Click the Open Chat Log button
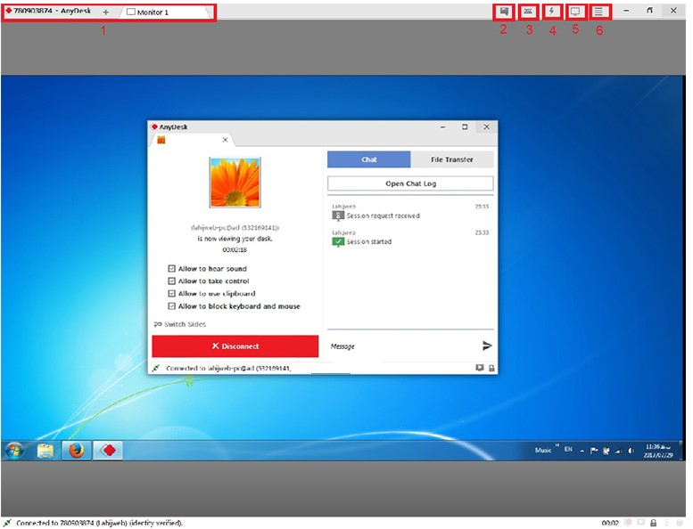Image resolution: width=693 pixels, height=529 pixels. [x=410, y=183]
